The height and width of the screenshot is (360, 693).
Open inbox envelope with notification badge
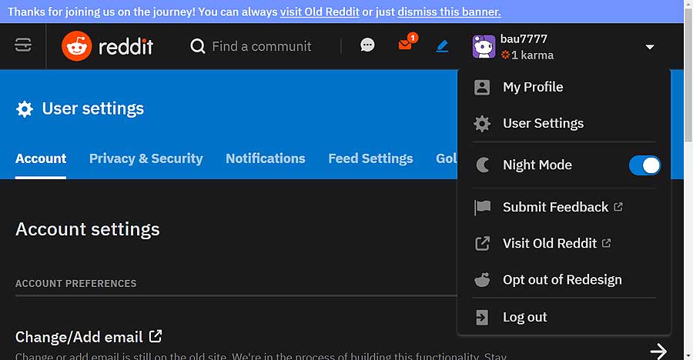click(x=407, y=43)
